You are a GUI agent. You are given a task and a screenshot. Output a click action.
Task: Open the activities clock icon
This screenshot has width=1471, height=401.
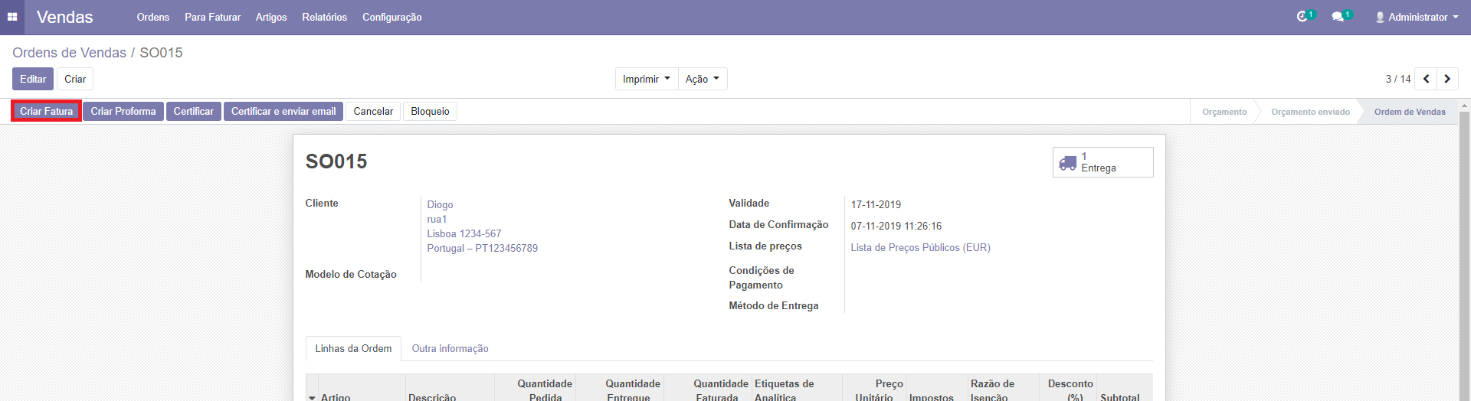tap(1302, 17)
